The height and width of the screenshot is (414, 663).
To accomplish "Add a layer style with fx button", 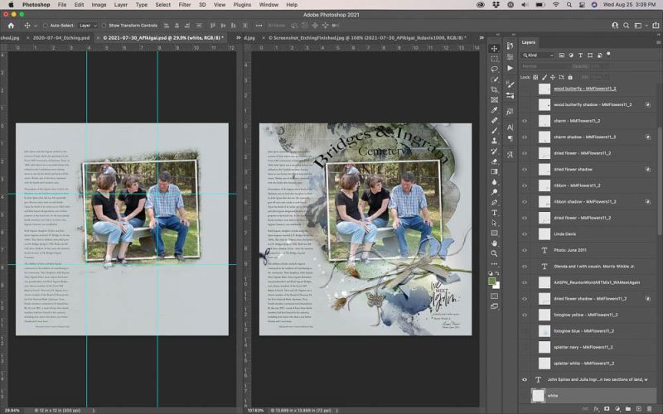I will point(596,408).
